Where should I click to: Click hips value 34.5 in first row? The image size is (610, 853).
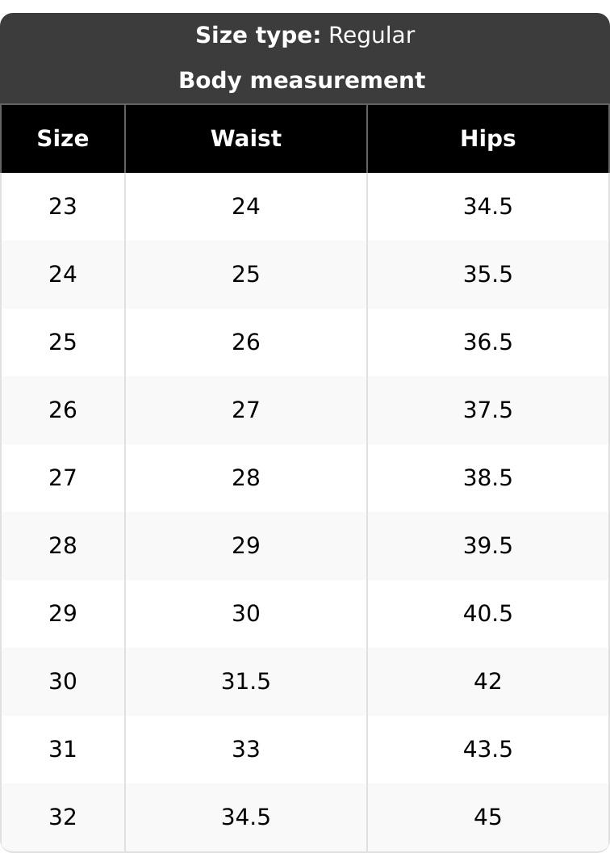click(488, 207)
